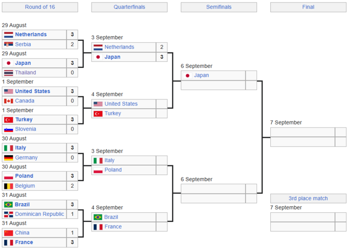Select France in the Quarterfinals column

113,227
